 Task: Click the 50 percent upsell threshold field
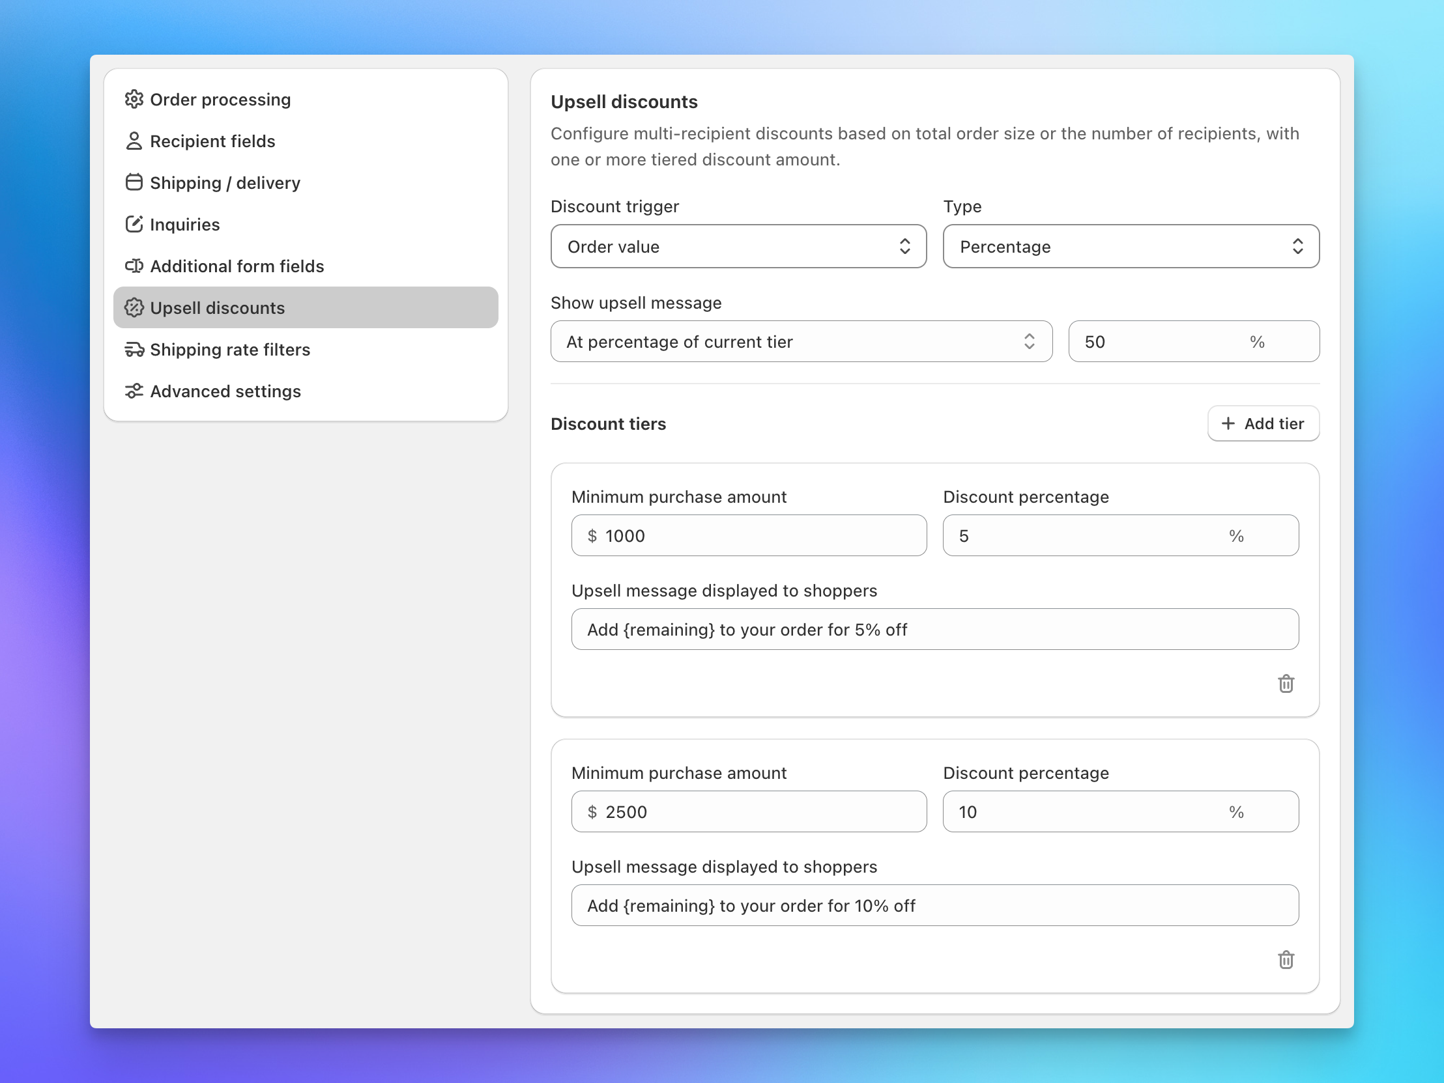coord(1193,341)
